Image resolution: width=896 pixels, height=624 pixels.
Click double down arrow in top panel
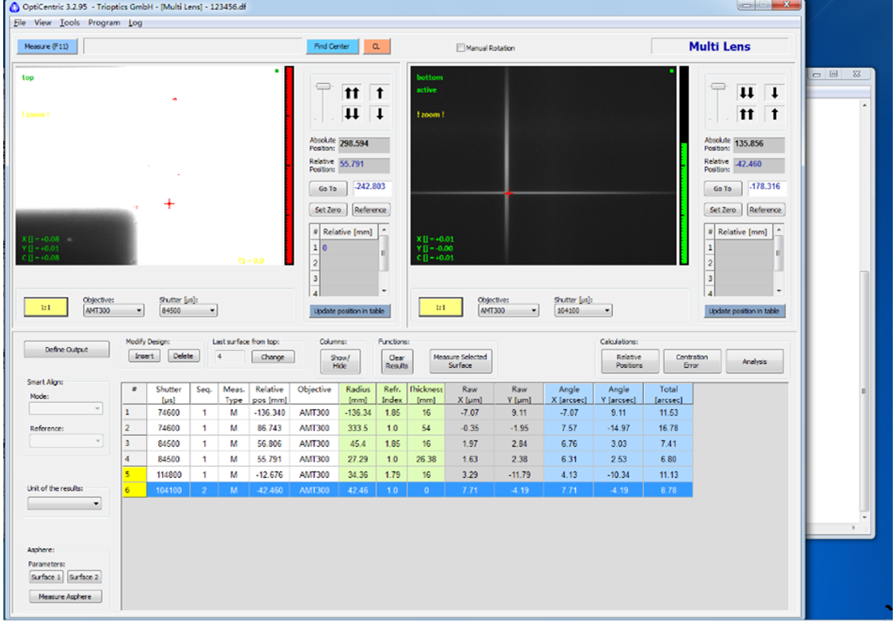coord(352,113)
